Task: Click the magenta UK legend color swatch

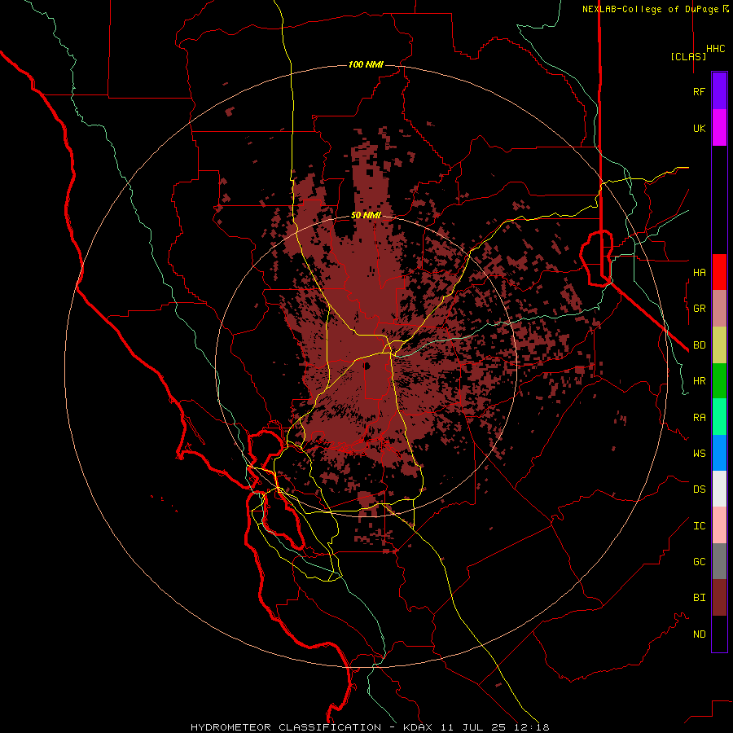Action: pyautogui.click(x=719, y=128)
